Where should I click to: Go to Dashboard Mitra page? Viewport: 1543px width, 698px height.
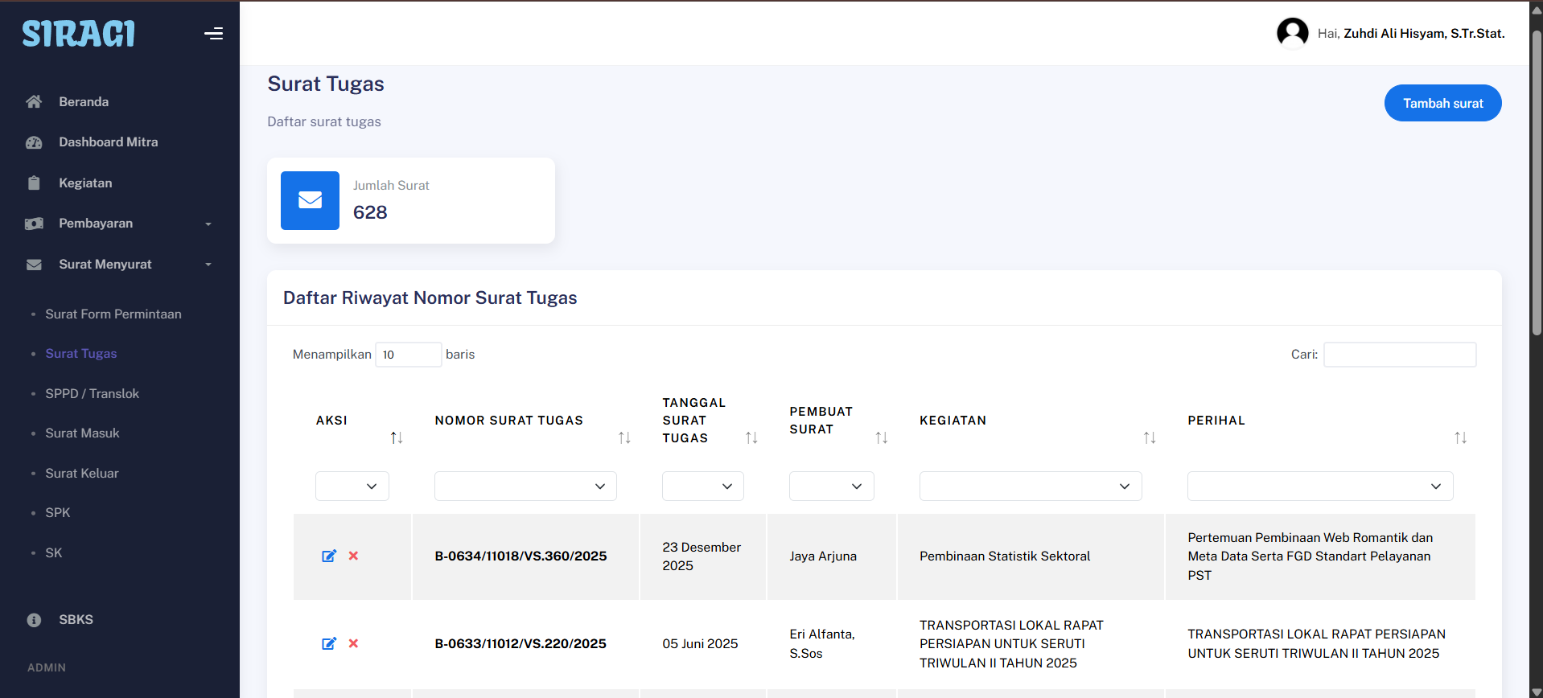(108, 142)
